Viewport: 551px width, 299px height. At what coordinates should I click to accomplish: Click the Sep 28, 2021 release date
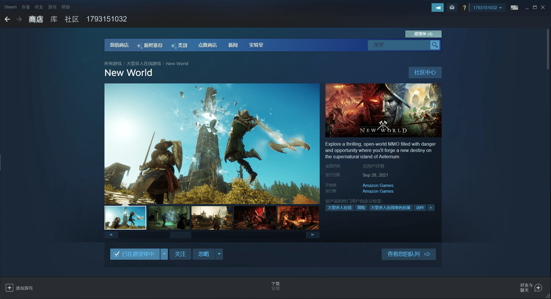tap(375, 175)
